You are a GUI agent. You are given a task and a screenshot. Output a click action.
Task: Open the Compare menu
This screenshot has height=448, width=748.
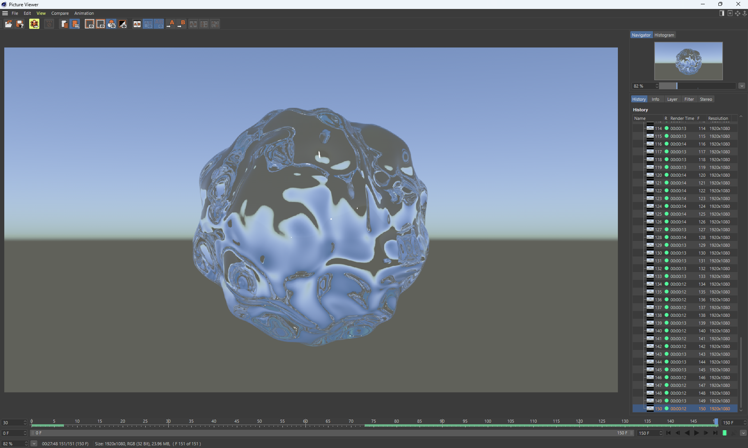pos(60,13)
